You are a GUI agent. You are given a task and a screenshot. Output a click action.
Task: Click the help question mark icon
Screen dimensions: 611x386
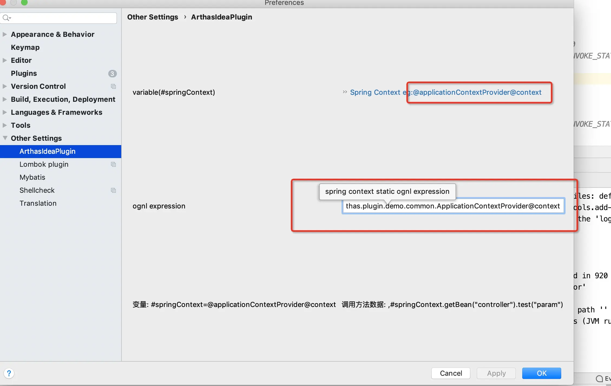(9, 373)
